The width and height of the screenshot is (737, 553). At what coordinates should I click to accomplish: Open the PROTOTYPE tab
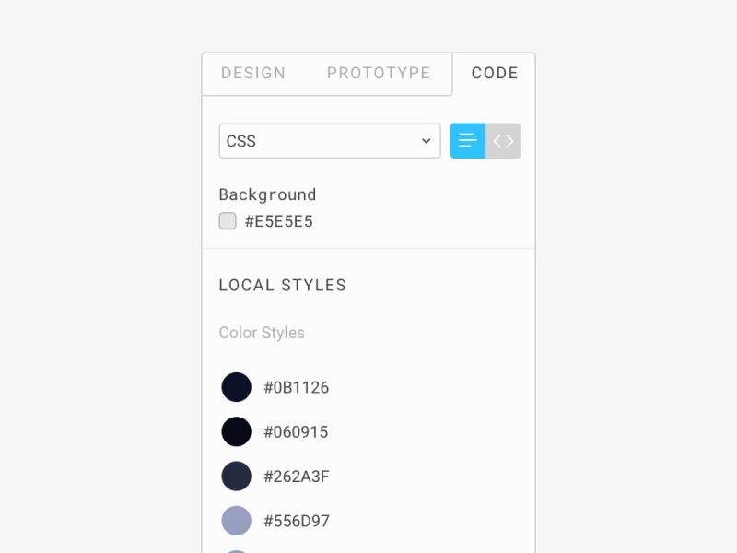(378, 73)
